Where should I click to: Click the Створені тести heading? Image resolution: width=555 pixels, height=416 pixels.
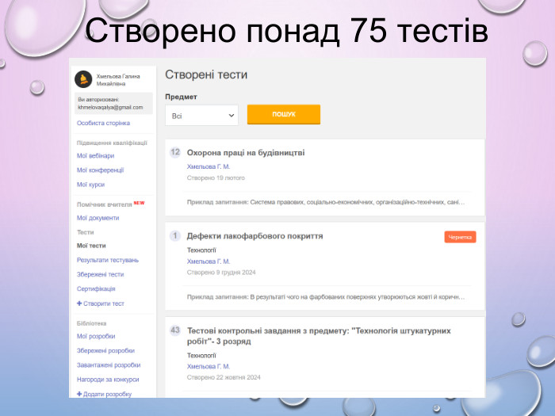(206, 74)
